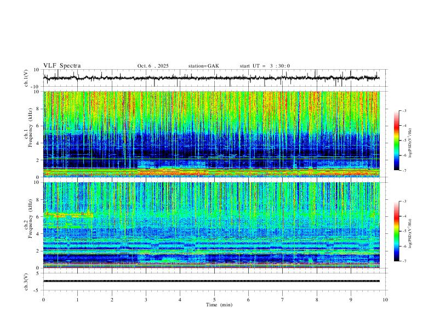
Task: Click the '8' tick on time axis
Action: click(317, 300)
